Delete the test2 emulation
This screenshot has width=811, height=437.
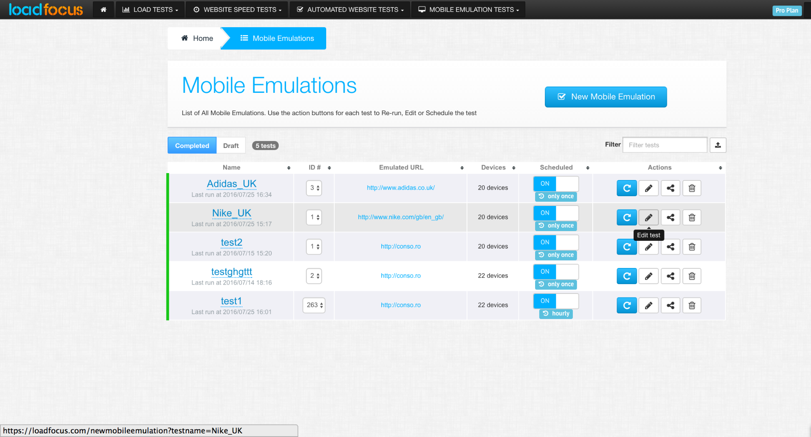692,247
